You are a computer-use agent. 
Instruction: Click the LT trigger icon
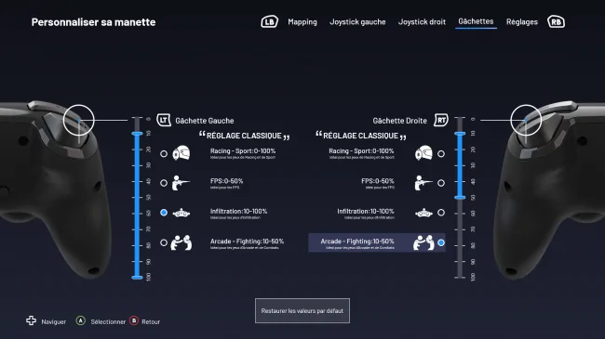pyautogui.click(x=164, y=120)
